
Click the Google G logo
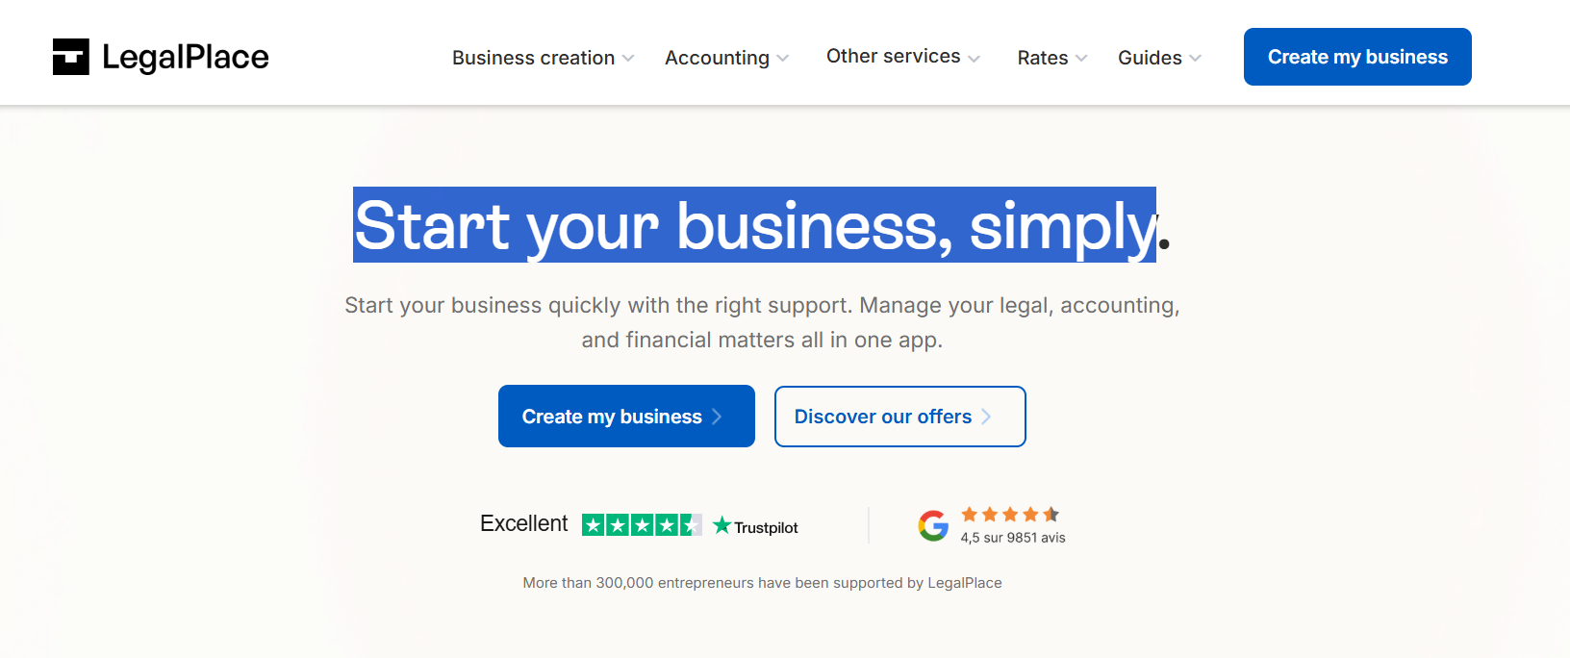(933, 525)
